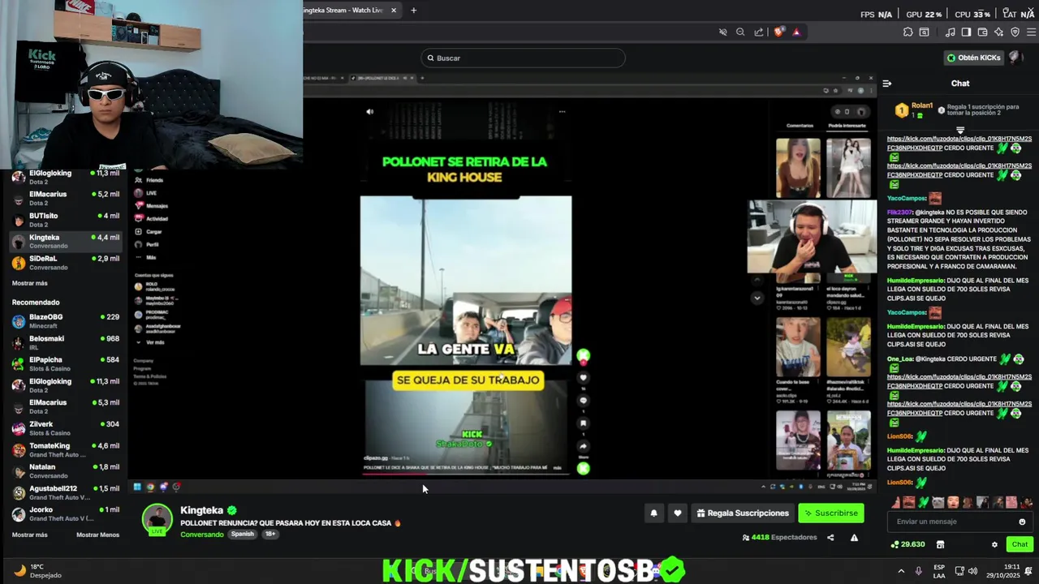Click the green Chat send button

click(1020, 544)
